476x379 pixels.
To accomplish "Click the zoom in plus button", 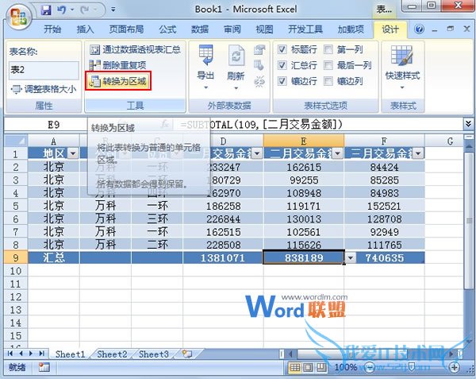I will click(x=454, y=367).
